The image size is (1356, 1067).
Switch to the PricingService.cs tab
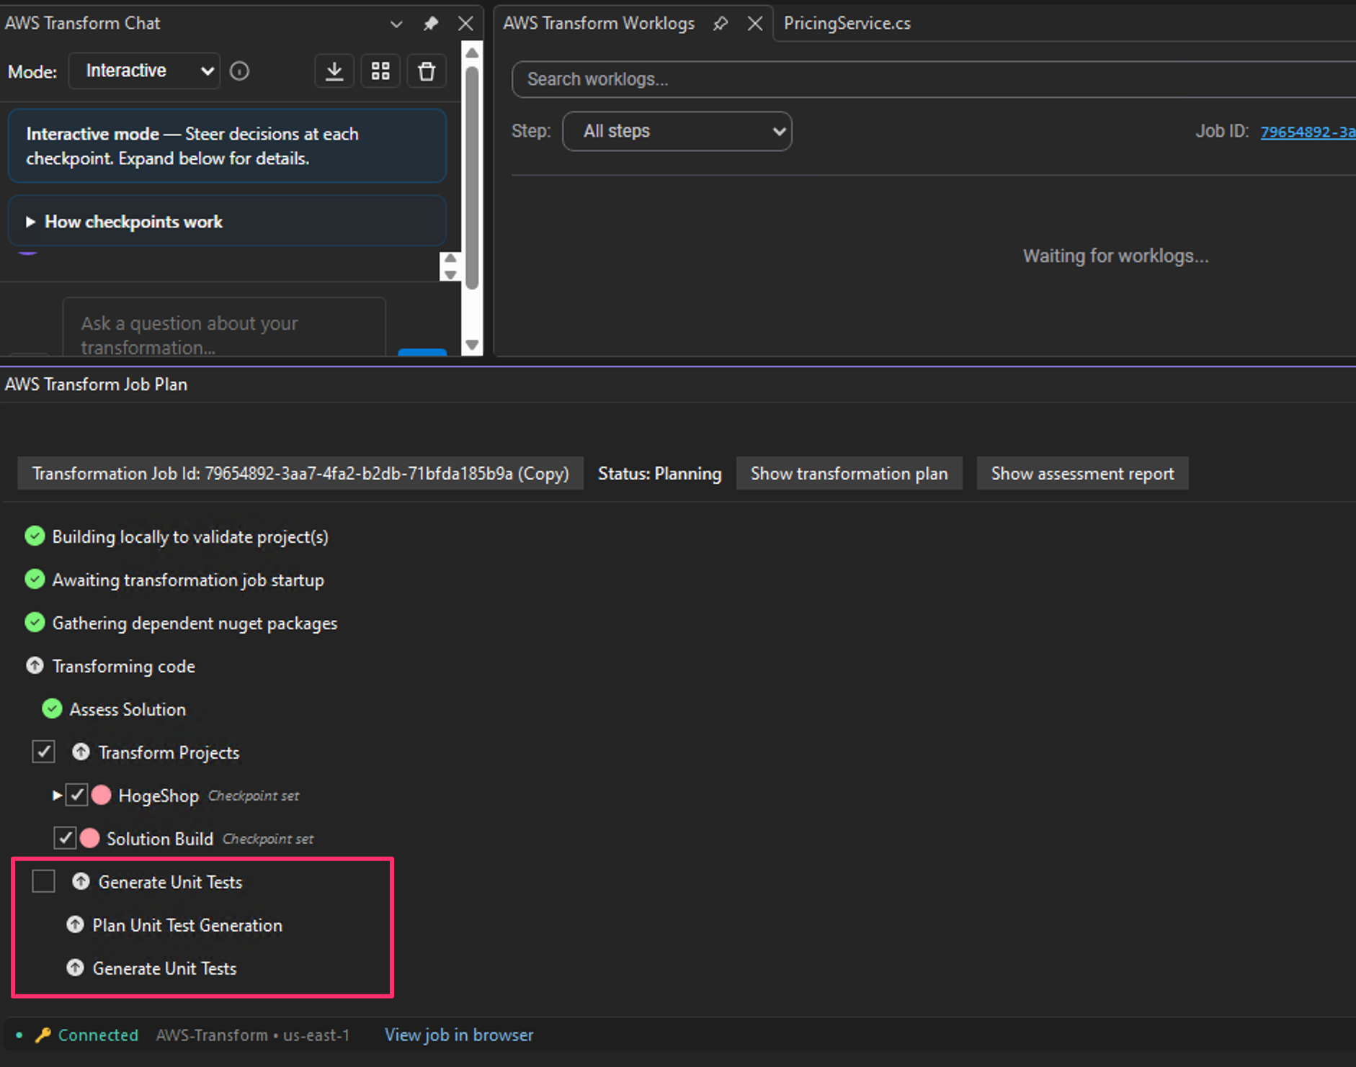pos(847,24)
